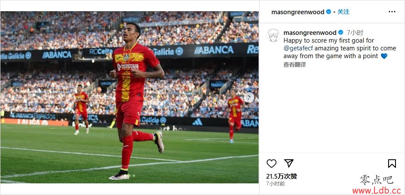Open masongreenwood profile from the header

click(x=298, y=12)
